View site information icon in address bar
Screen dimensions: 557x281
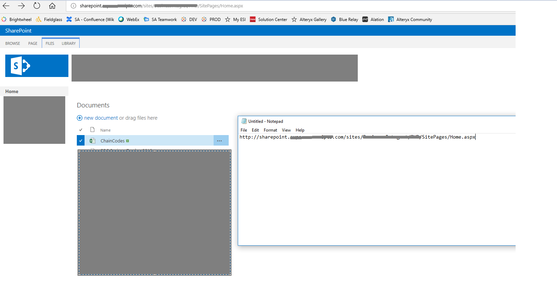pos(73,6)
